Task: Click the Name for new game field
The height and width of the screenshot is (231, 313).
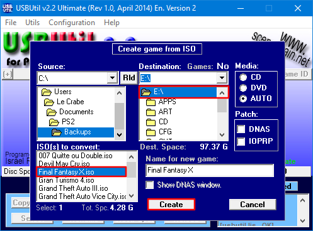Action: (210, 170)
